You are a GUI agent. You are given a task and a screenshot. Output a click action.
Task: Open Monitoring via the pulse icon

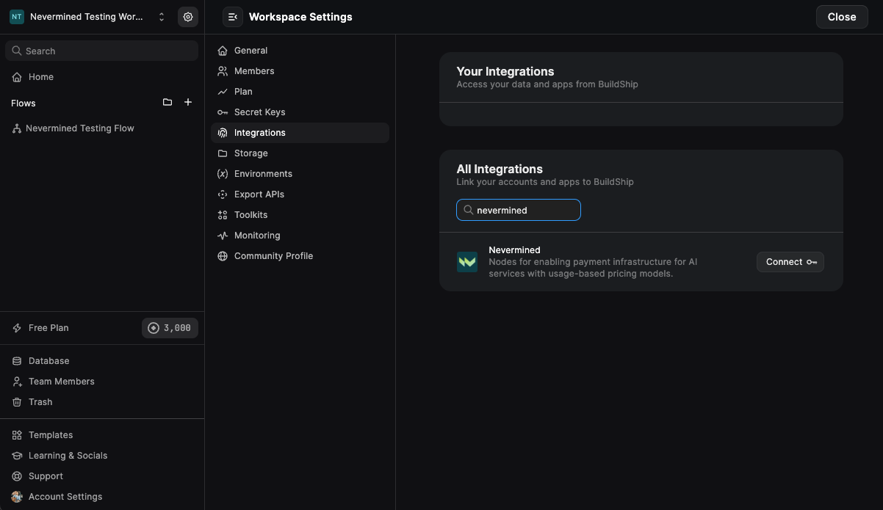[223, 236]
